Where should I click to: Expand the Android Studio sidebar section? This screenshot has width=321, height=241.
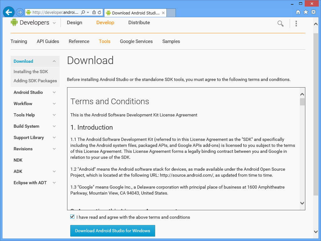tap(54, 93)
